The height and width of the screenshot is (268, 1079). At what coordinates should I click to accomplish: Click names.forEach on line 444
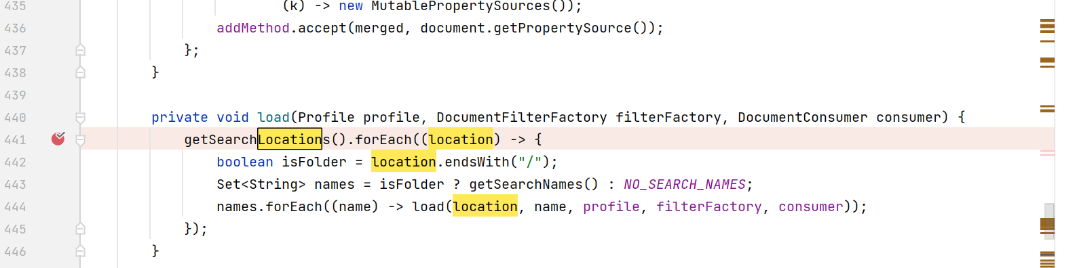point(269,206)
